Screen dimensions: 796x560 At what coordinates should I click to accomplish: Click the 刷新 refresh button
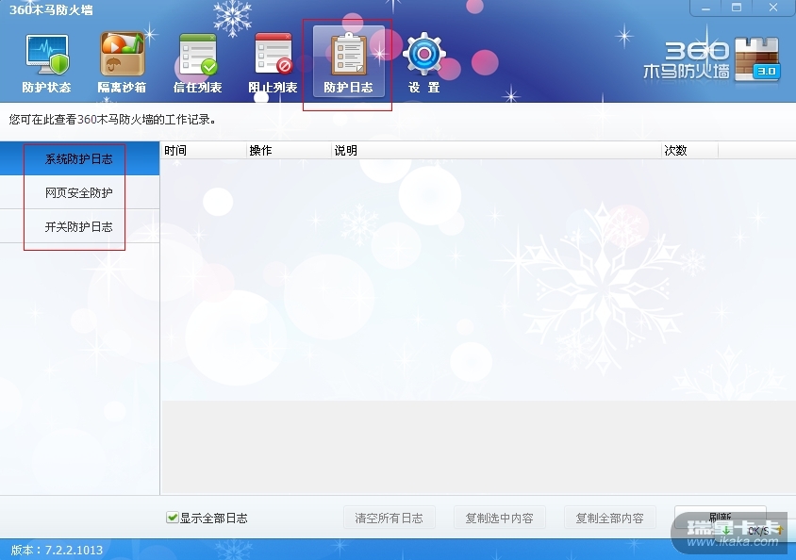coord(721,518)
